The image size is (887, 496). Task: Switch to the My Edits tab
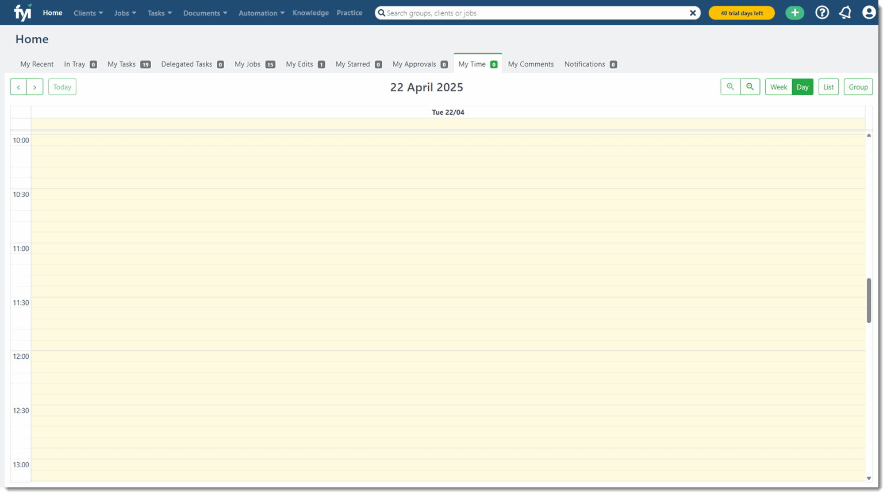[305, 64]
